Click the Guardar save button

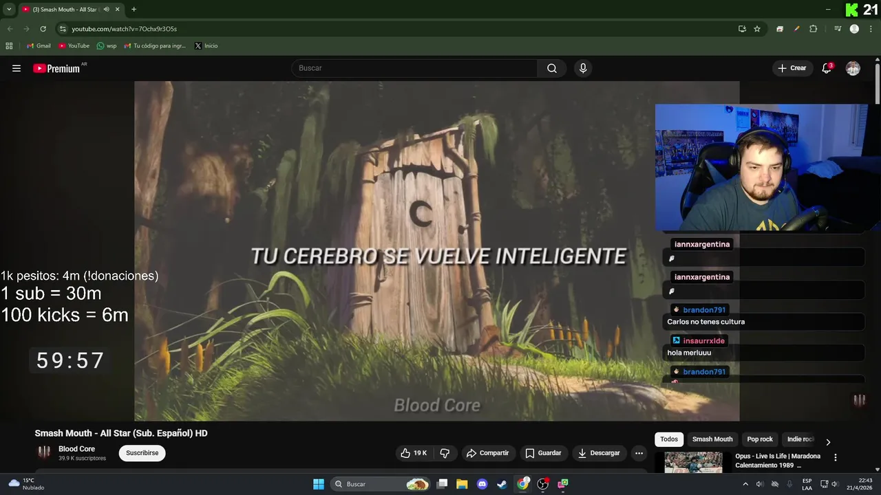point(543,453)
